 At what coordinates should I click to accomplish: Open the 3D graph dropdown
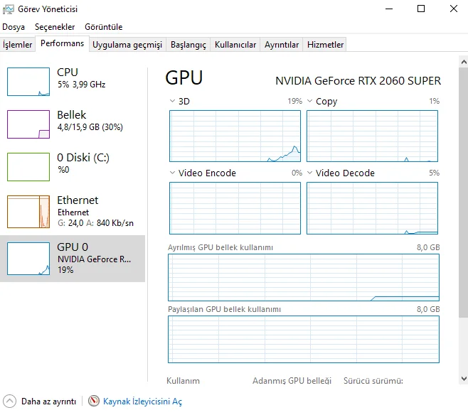point(172,101)
